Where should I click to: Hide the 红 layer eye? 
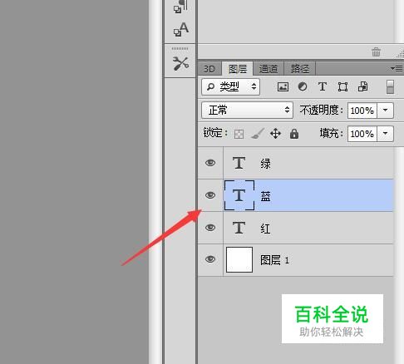(x=210, y=228)
